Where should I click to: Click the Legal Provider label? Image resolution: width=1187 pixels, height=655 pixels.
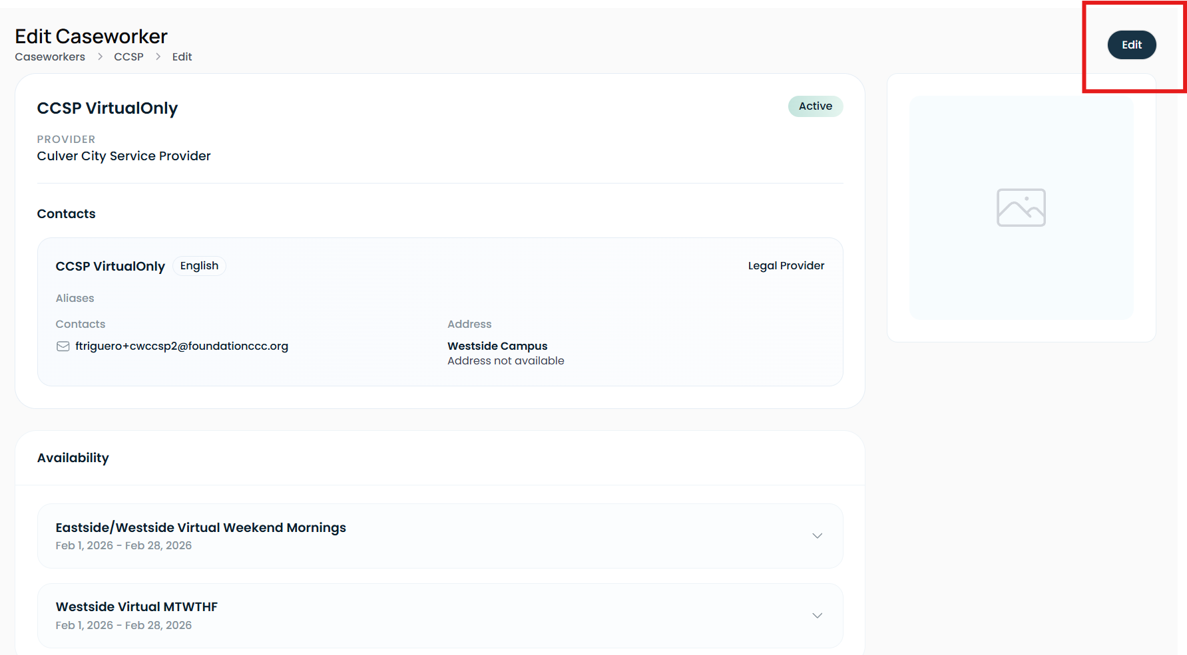click(786, 265)
